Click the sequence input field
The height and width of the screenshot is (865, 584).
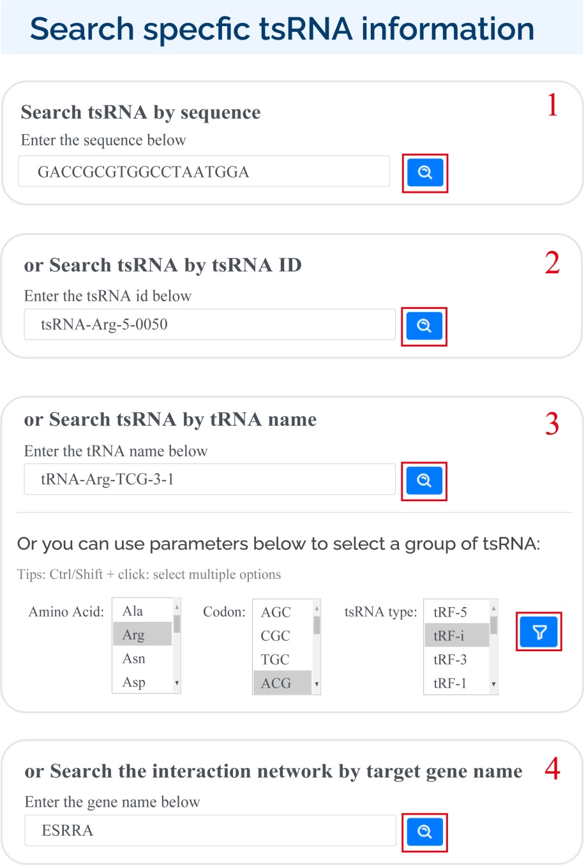(x=204, y=172)
